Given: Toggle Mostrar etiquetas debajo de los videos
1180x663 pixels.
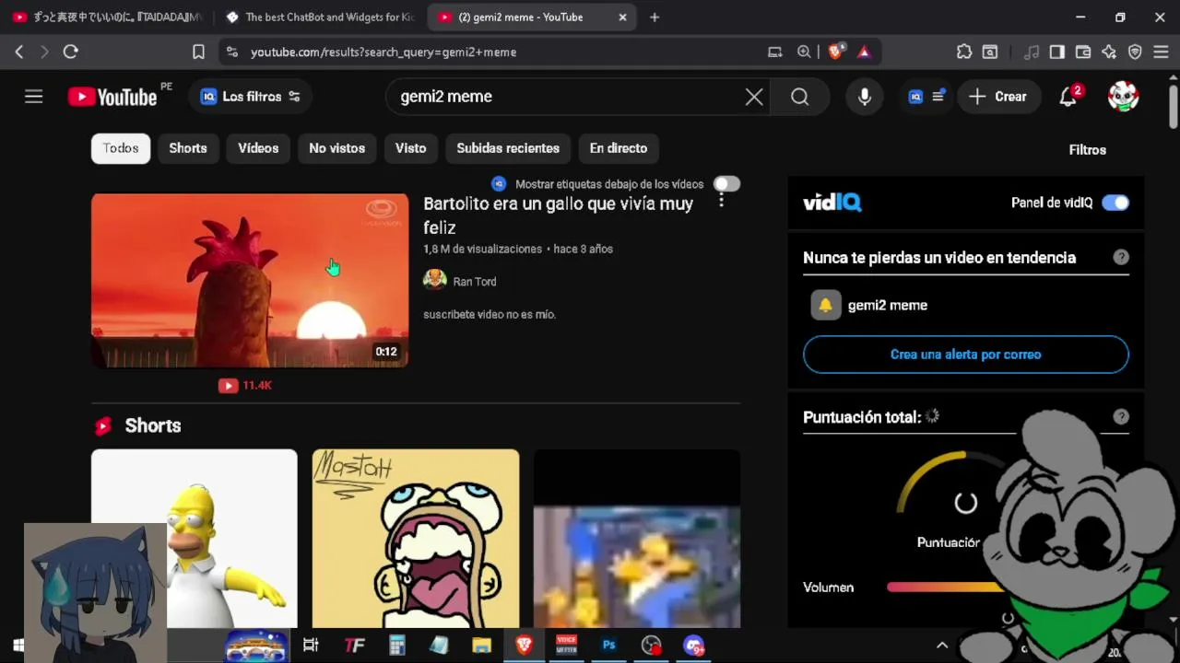Looking at the screenshot, I should (x=726, y=184).
